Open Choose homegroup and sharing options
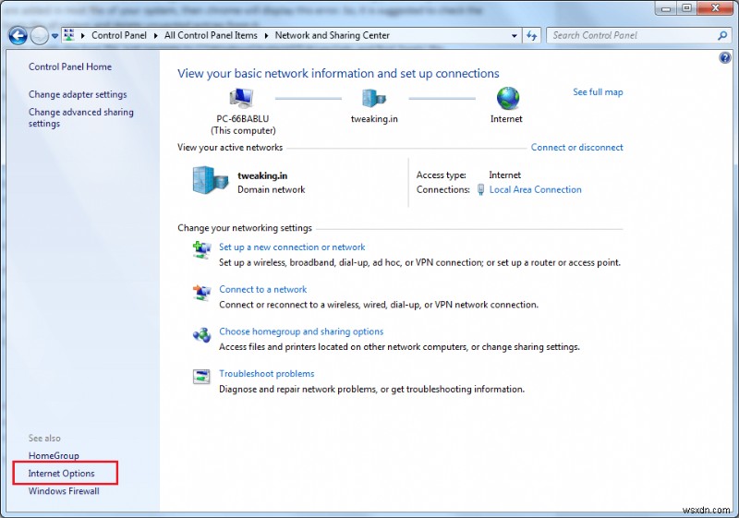The image size is (739, 518). [301, 331]
